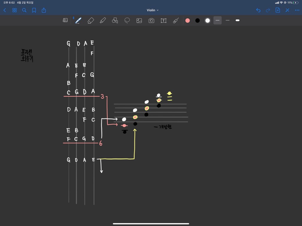This screenshot has width=302, height=226.
Task: Open the share and export menu
Action: tap(44, 10)
